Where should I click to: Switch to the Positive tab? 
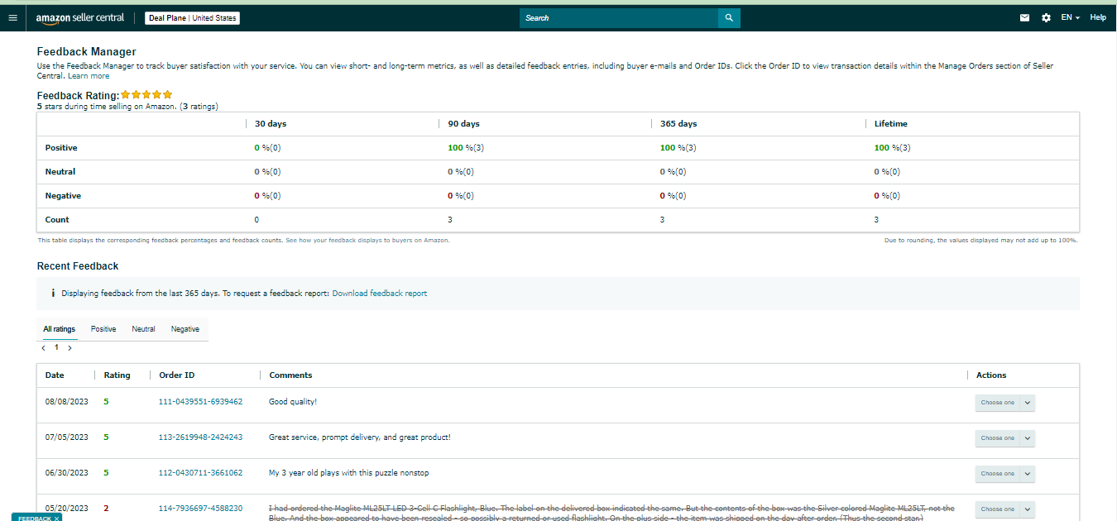click(x=103, y=329)
